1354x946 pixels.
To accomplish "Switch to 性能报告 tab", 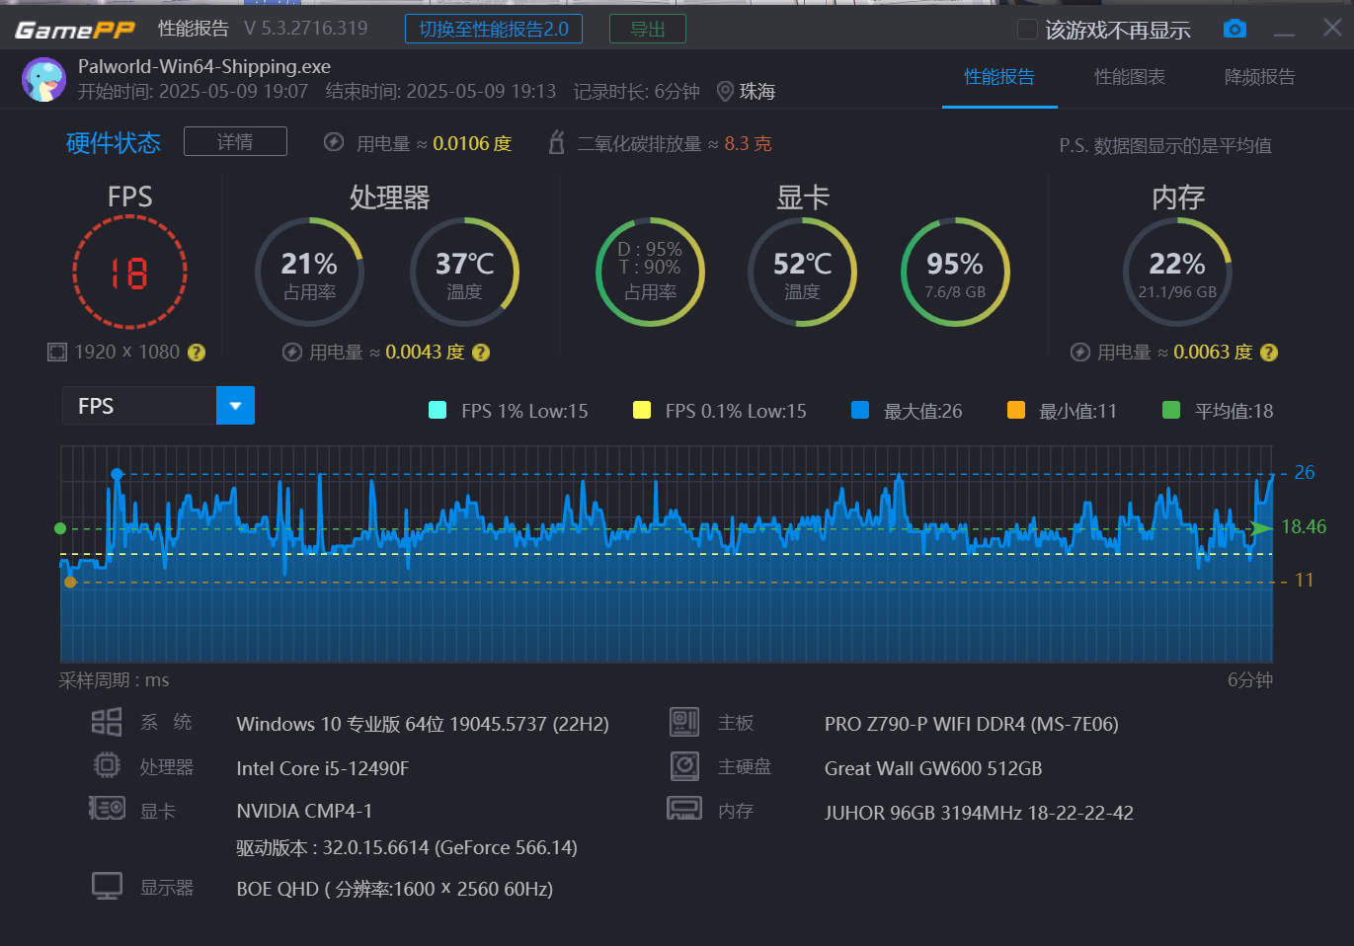I will 999,77.
